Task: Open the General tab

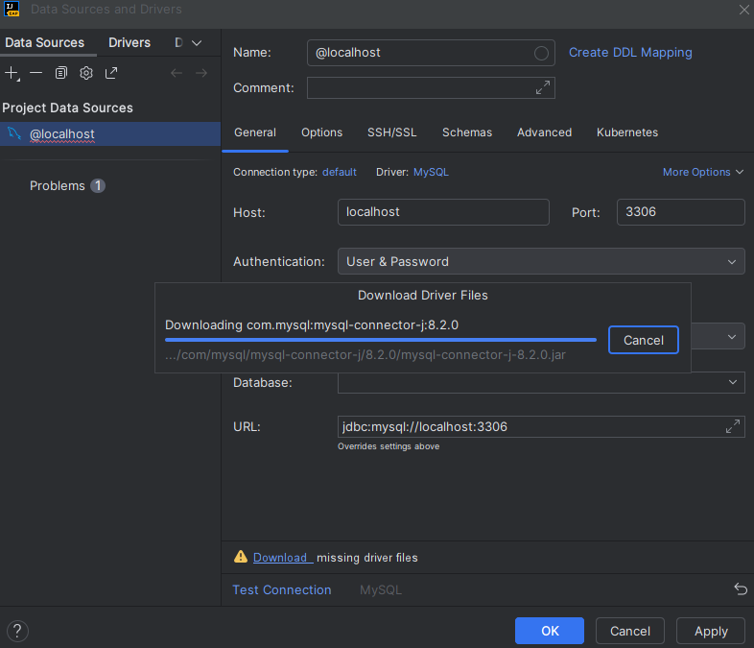Action: click(255, 132)
